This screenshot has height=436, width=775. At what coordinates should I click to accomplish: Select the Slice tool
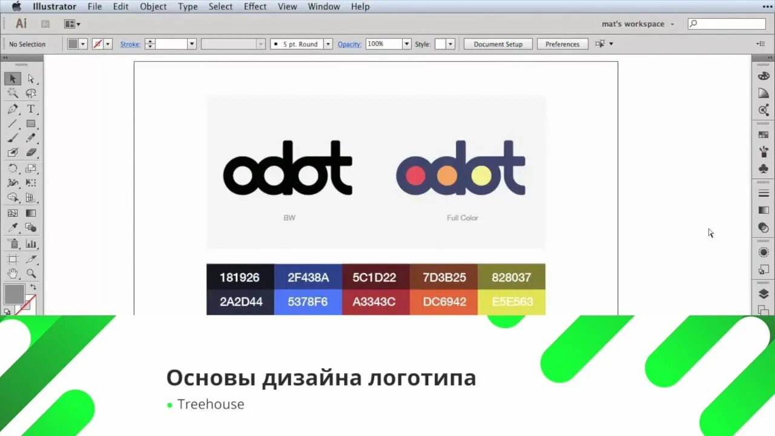pos(31,259)
